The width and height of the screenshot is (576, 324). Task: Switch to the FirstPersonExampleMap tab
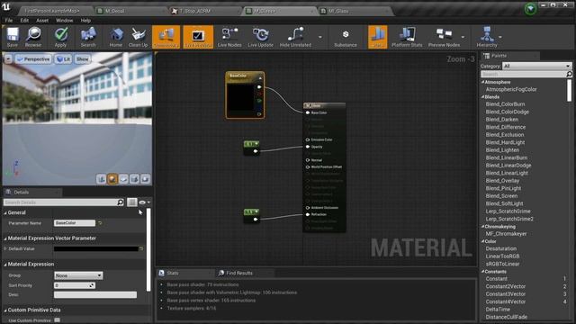52,11
